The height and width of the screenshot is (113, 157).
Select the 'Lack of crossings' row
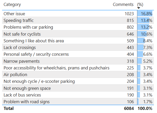pos(20,47)
